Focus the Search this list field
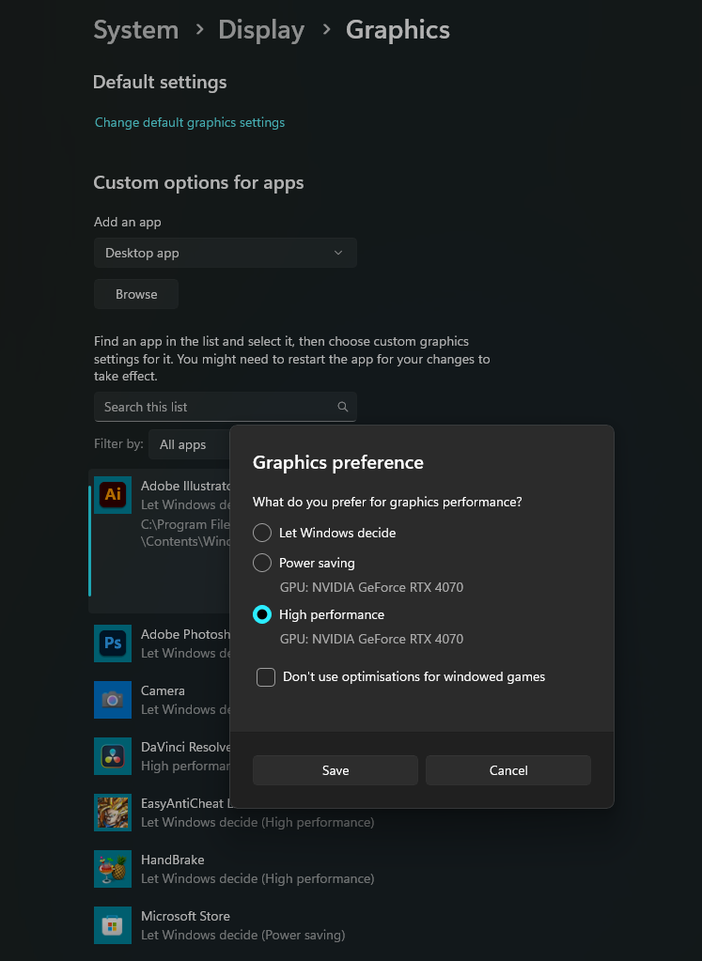The image size is (702, 961). coord(225,407)
